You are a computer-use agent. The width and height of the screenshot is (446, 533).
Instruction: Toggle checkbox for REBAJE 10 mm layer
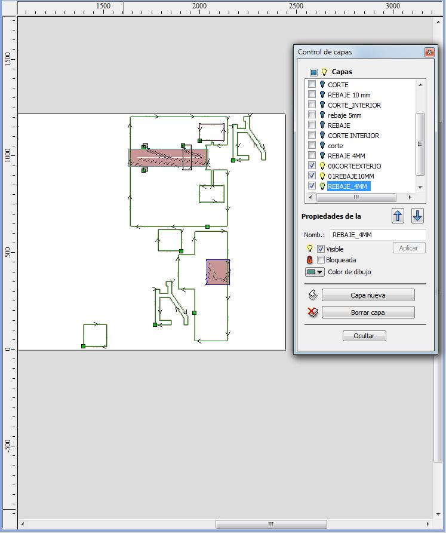coord(312,94)
